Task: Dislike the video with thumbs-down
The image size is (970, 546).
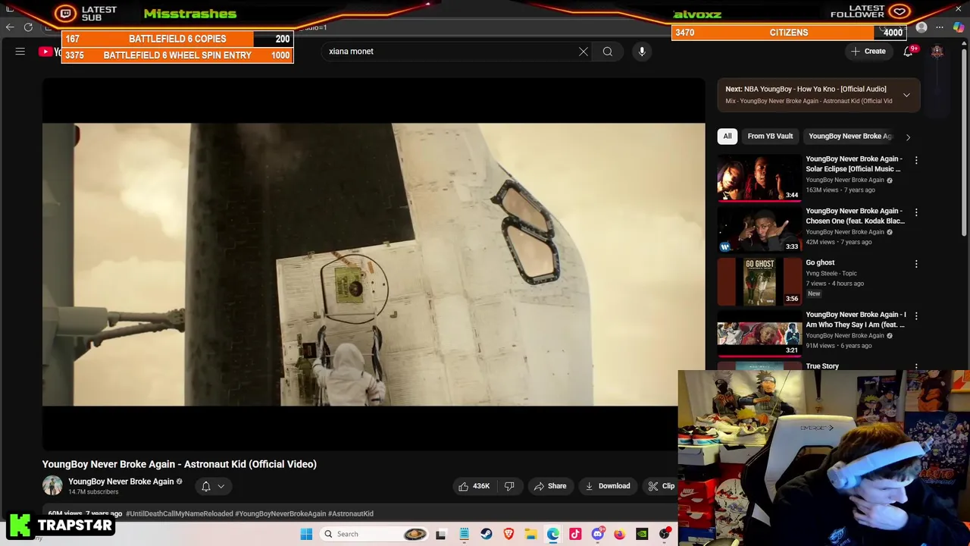Action: [x=509, y=486]
